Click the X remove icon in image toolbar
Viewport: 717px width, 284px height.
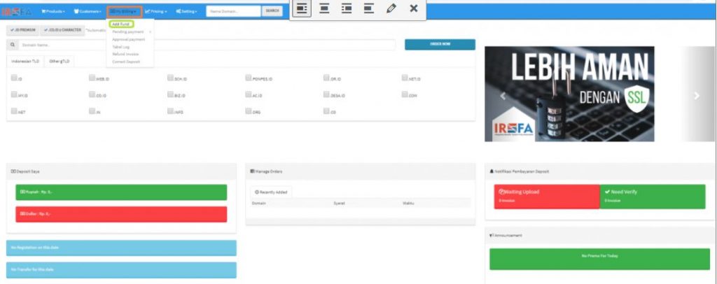click(x=414, y=8)
